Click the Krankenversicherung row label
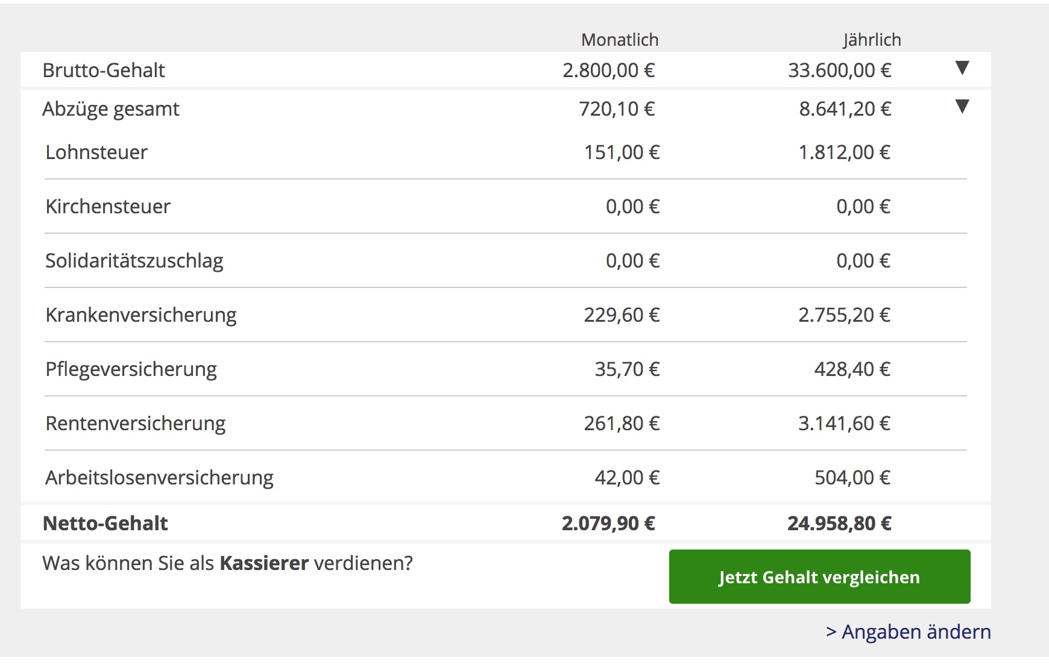The width and height of the screenshot is (1049, 667). click(140, 315)
